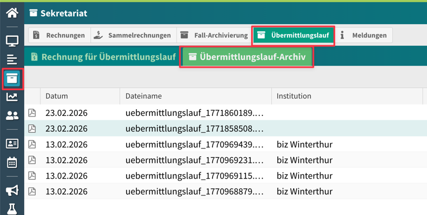The image size is (427, 215).
Task: Switch to the Sammelrechnungen tab
Action: [134, 35]
